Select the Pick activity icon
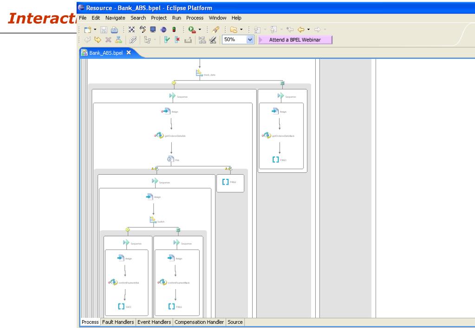The image size is (475, 328). pos(170,159)
